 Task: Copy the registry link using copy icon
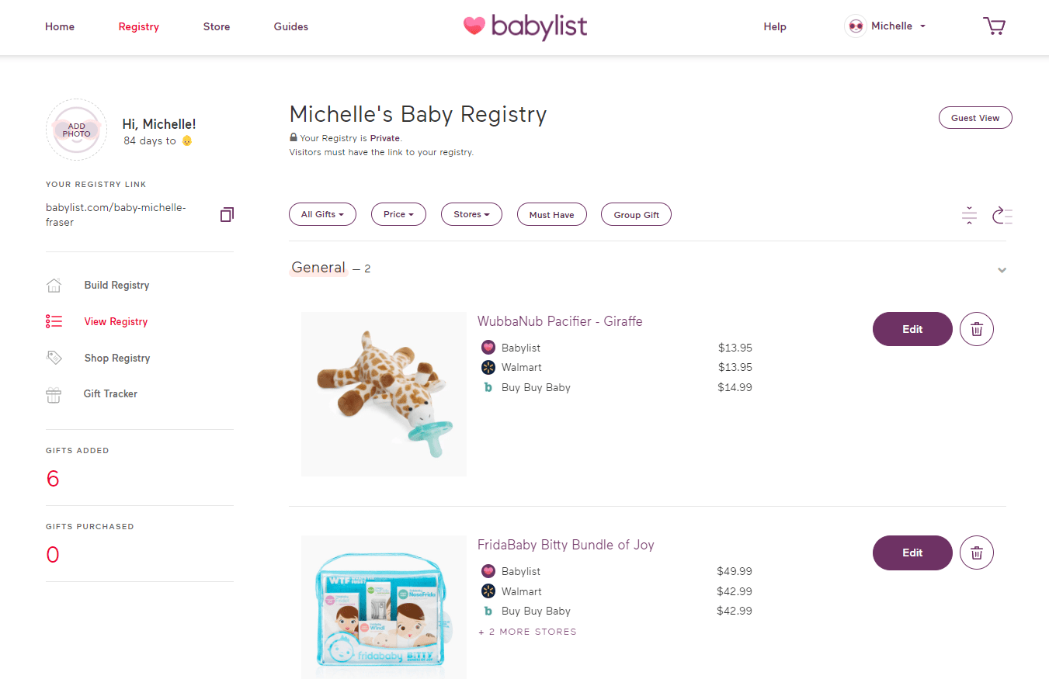click(x=226, y=214)
